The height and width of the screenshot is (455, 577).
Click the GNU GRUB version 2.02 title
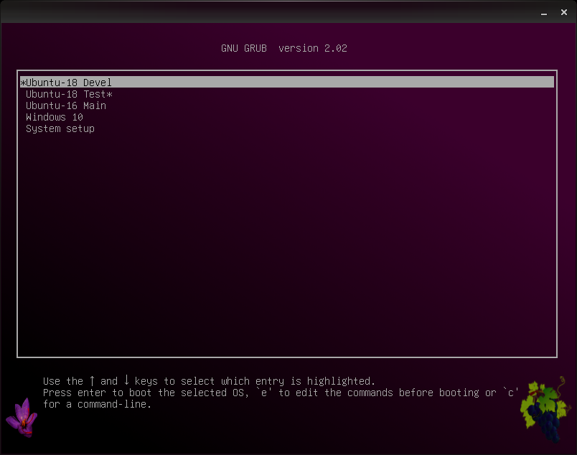284,48
